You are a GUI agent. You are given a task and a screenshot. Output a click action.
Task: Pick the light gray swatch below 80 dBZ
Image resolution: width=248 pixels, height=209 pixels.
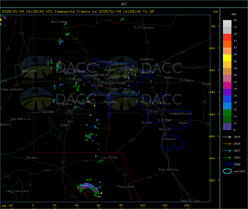coord(227,24)
